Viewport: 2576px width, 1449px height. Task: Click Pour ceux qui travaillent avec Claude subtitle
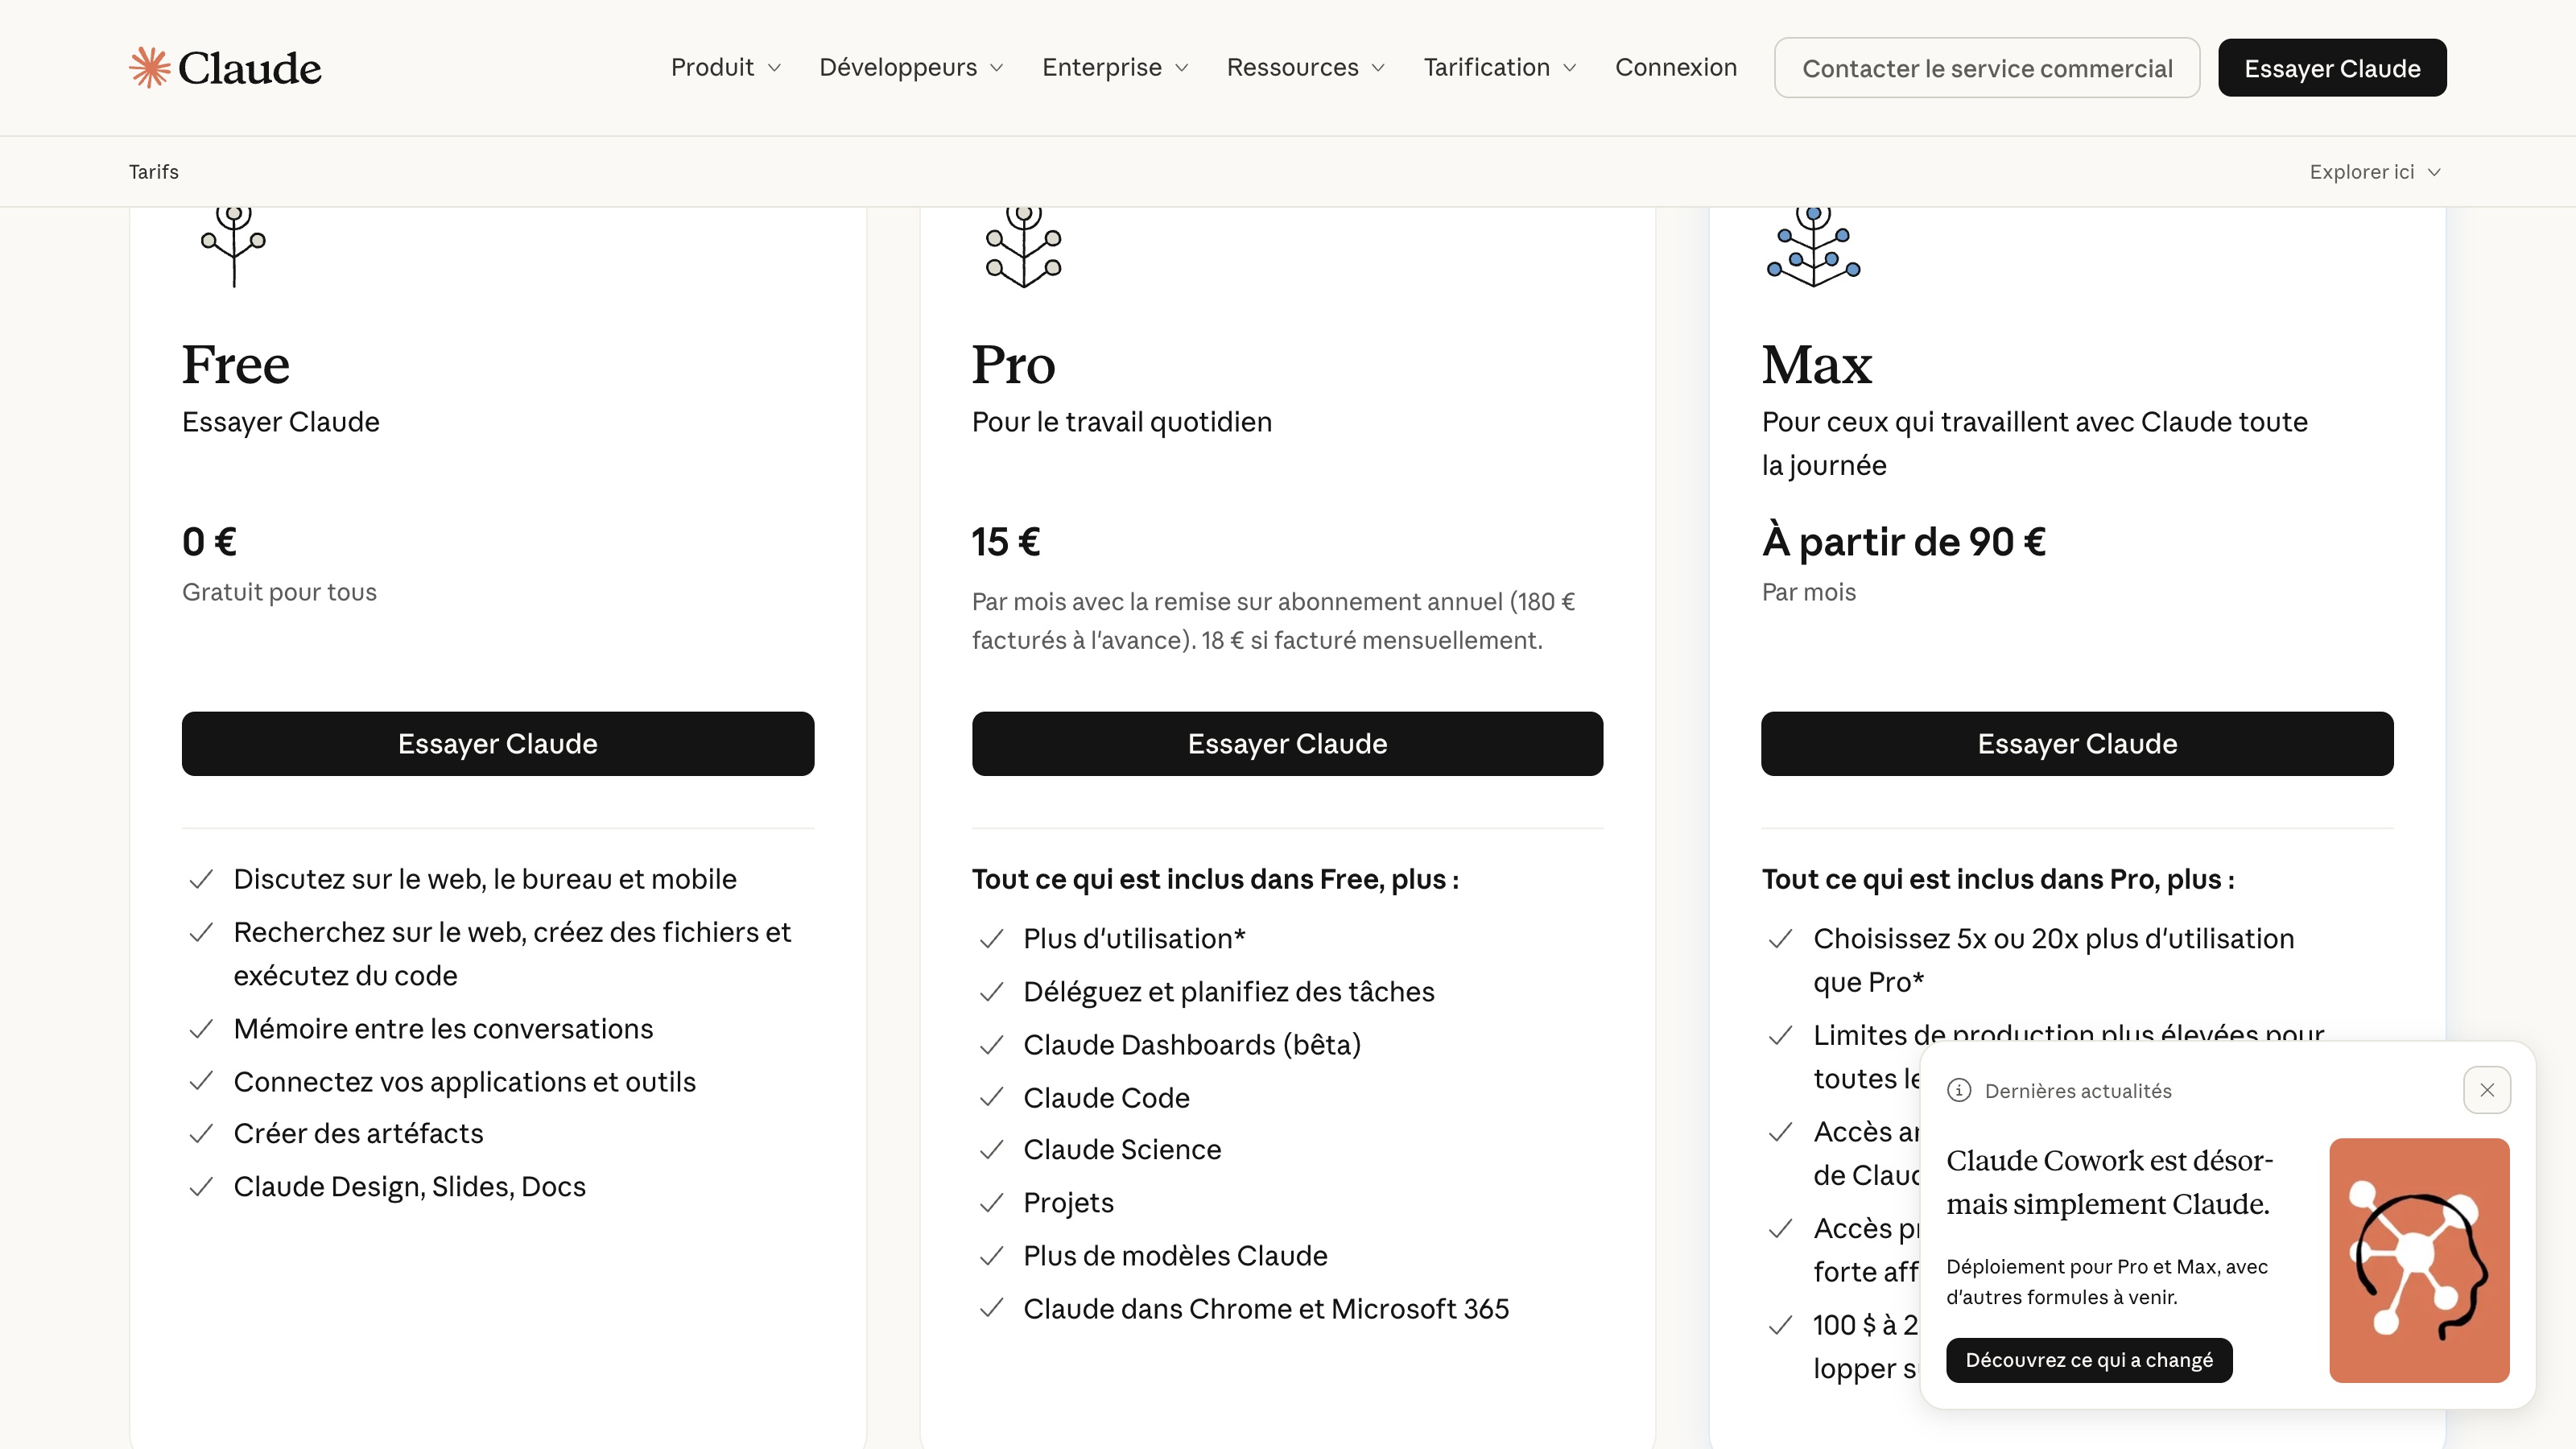(x=2034, y=443)
